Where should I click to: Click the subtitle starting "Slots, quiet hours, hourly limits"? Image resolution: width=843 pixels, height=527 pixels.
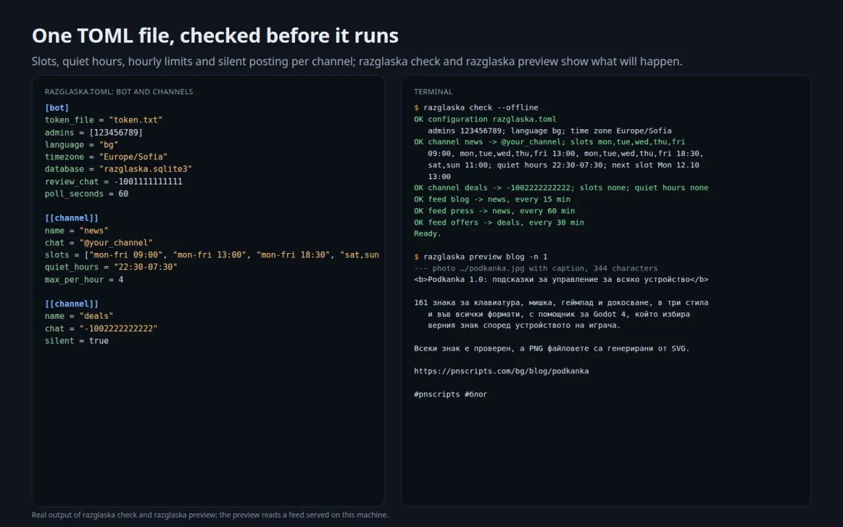coord(357,61)
